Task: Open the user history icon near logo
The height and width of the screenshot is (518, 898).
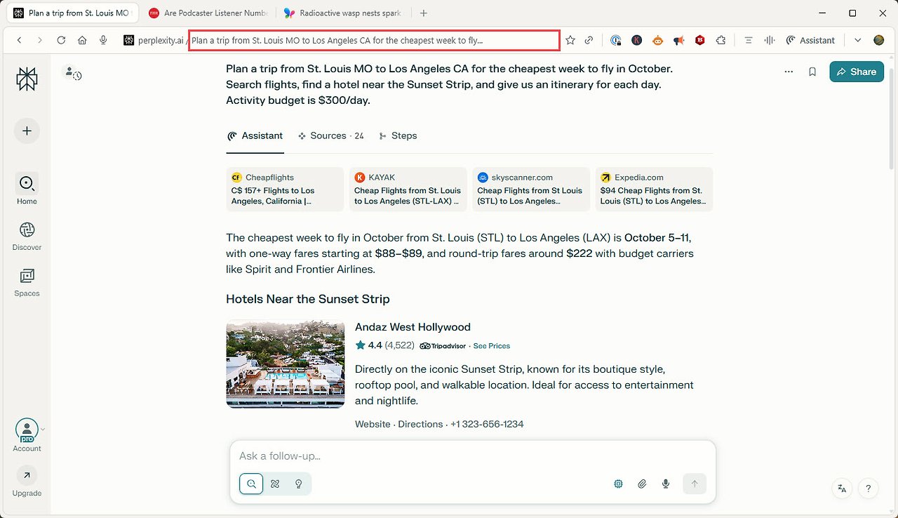Action: click(72, 72)
